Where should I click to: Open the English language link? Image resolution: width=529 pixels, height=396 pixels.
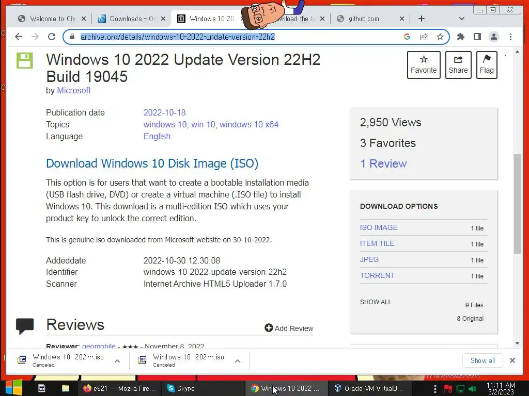coord(157,136)
